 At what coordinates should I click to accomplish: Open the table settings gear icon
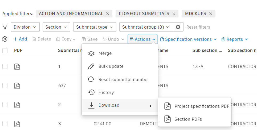click(5, 39)
